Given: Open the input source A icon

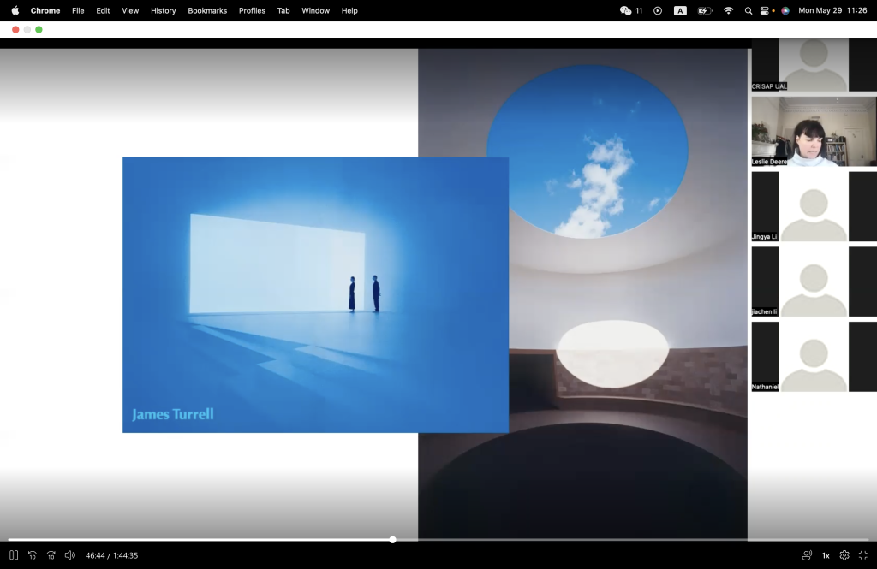Looking at the screenshot, I should point(680,10).
